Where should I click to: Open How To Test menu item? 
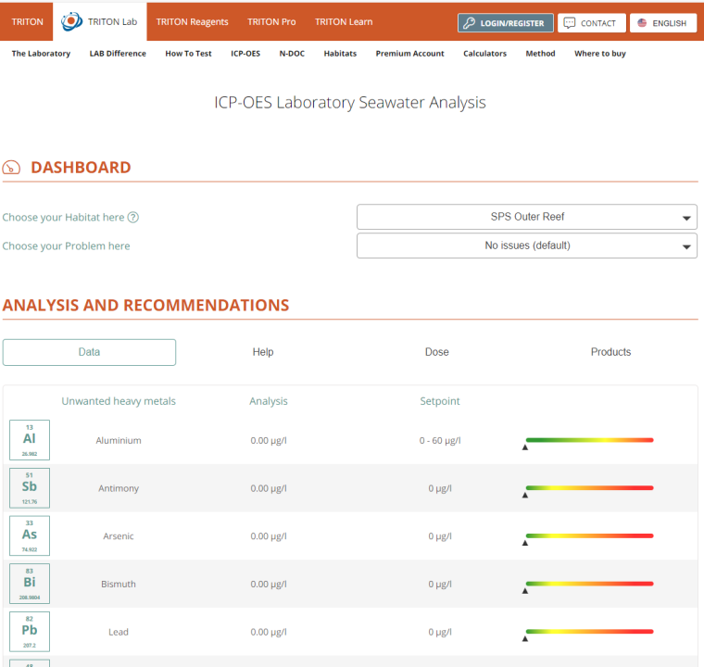188,54
